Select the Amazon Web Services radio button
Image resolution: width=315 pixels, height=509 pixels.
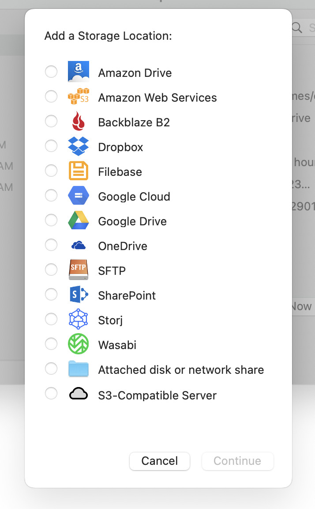(x=51, y=96)
